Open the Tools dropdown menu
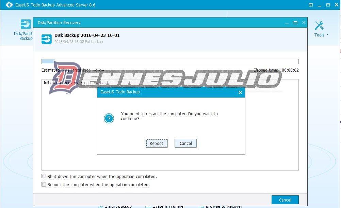Viewport: 341px width, 208px height. [x=321, y=35]
